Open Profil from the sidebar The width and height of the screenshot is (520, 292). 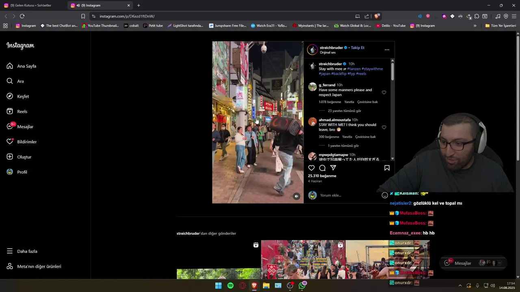coord(17,172)
